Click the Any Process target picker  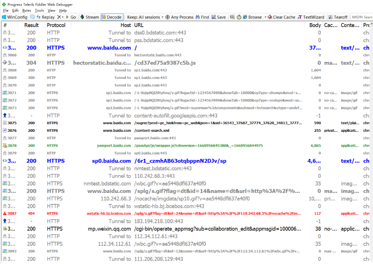(179, 17)
